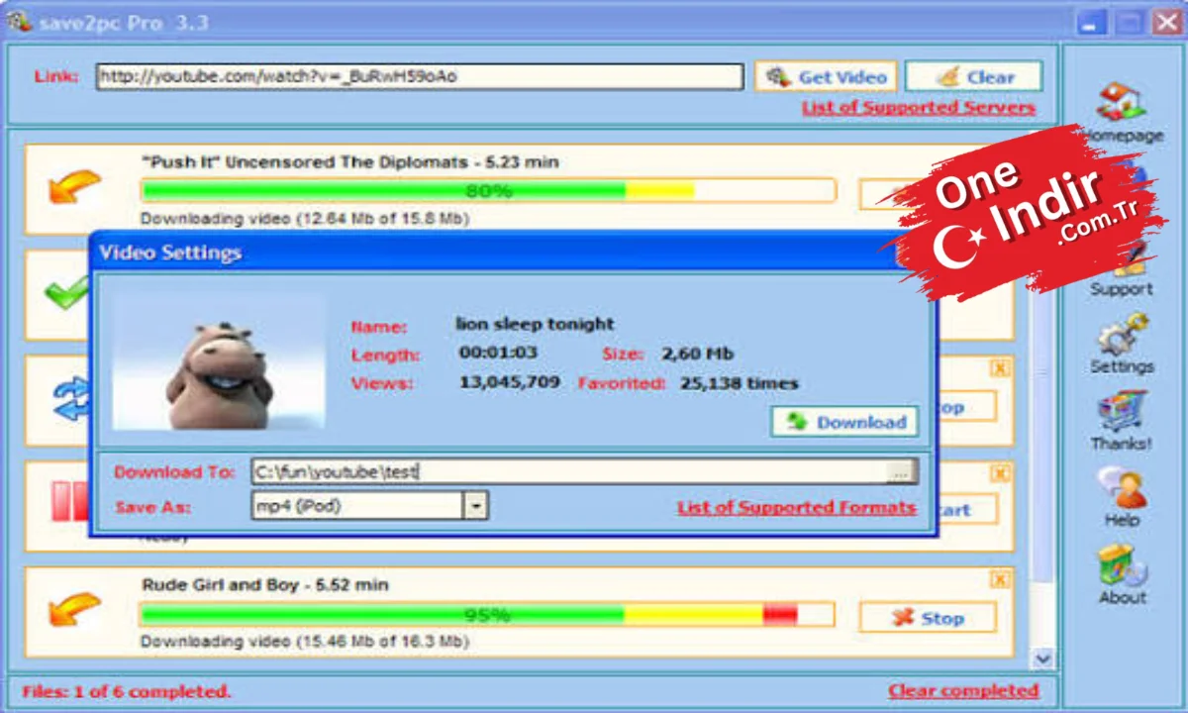Click the "Files: 1 of 6 completed." status text

coord(126,691)
